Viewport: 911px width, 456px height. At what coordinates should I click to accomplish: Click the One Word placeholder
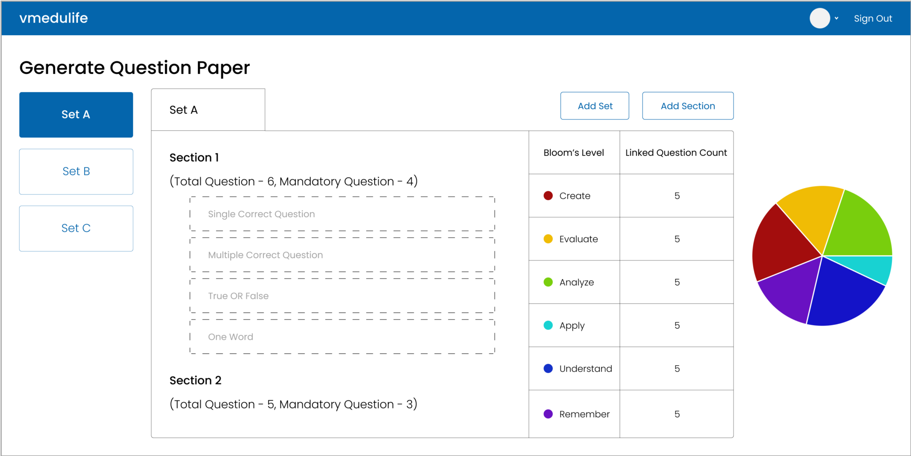[231, 336]
